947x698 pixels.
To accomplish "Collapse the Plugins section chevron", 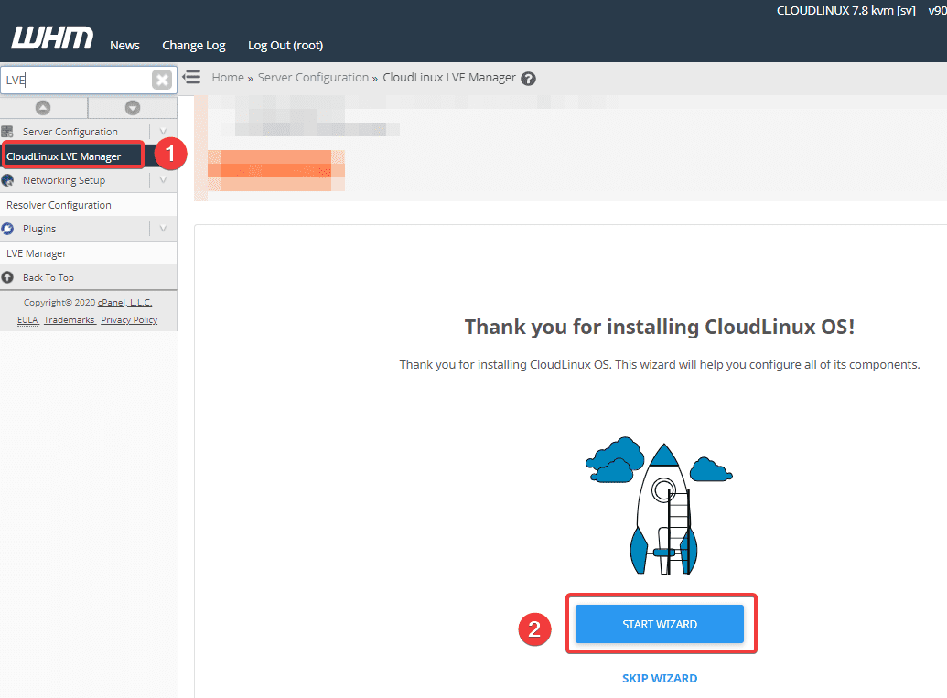I will coord(163,229).
